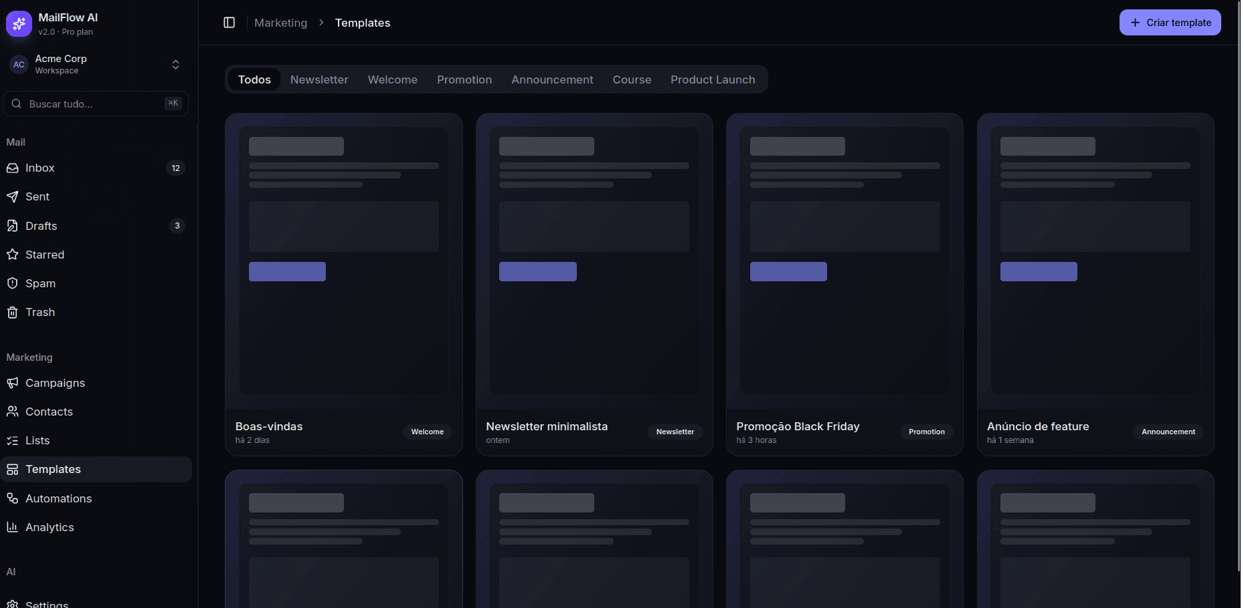The image size is (1244, 608).
Task: Go to the Analytics page
Action: [96, 527]
